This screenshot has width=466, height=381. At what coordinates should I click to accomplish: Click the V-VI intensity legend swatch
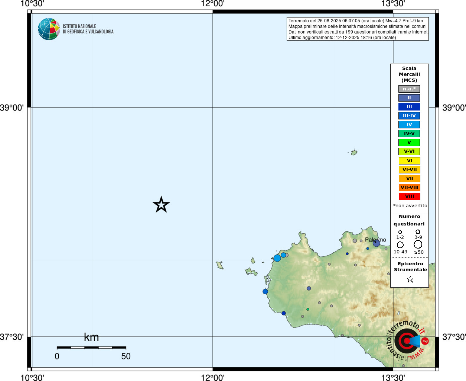point(409,151)
